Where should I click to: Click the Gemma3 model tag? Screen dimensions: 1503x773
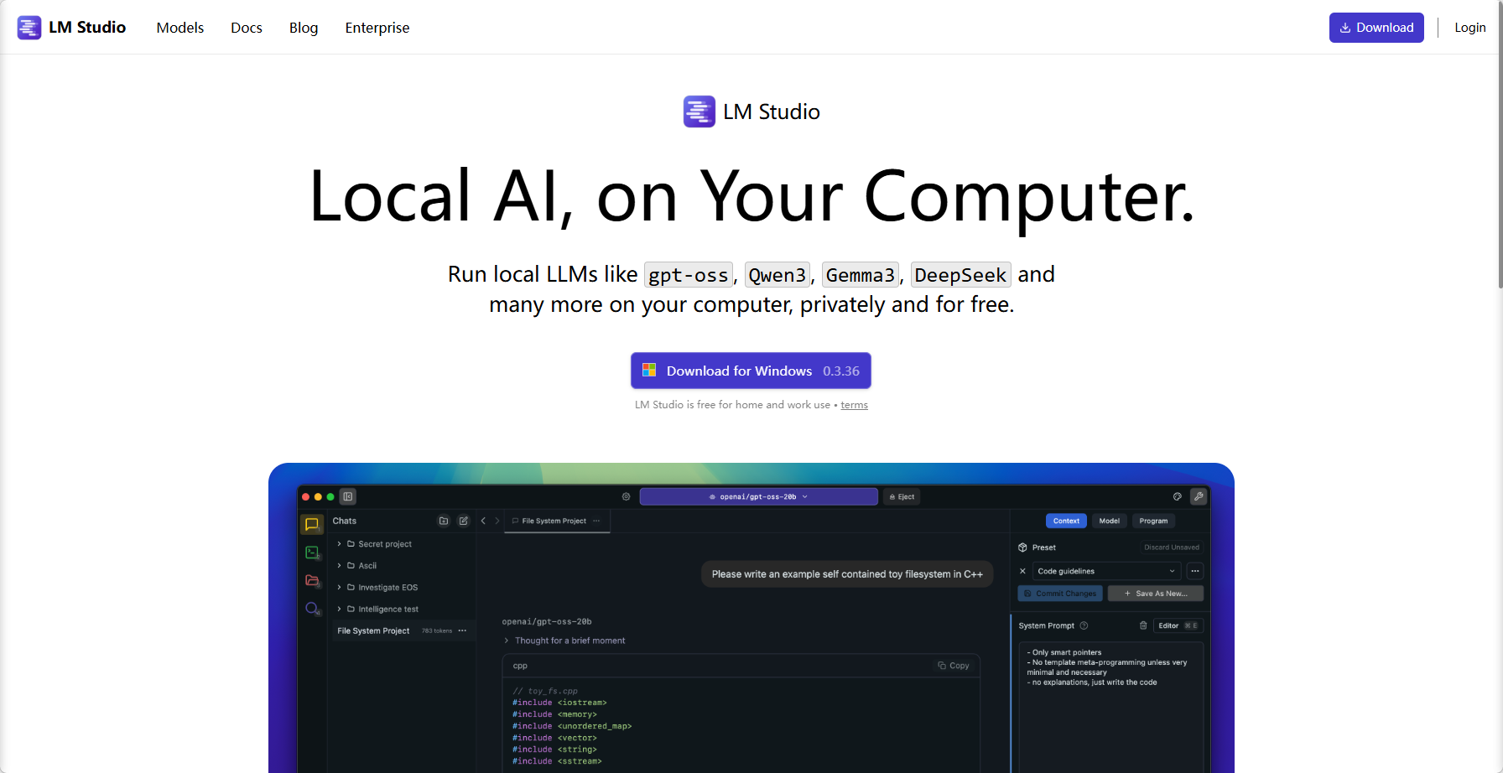point(861,275)
